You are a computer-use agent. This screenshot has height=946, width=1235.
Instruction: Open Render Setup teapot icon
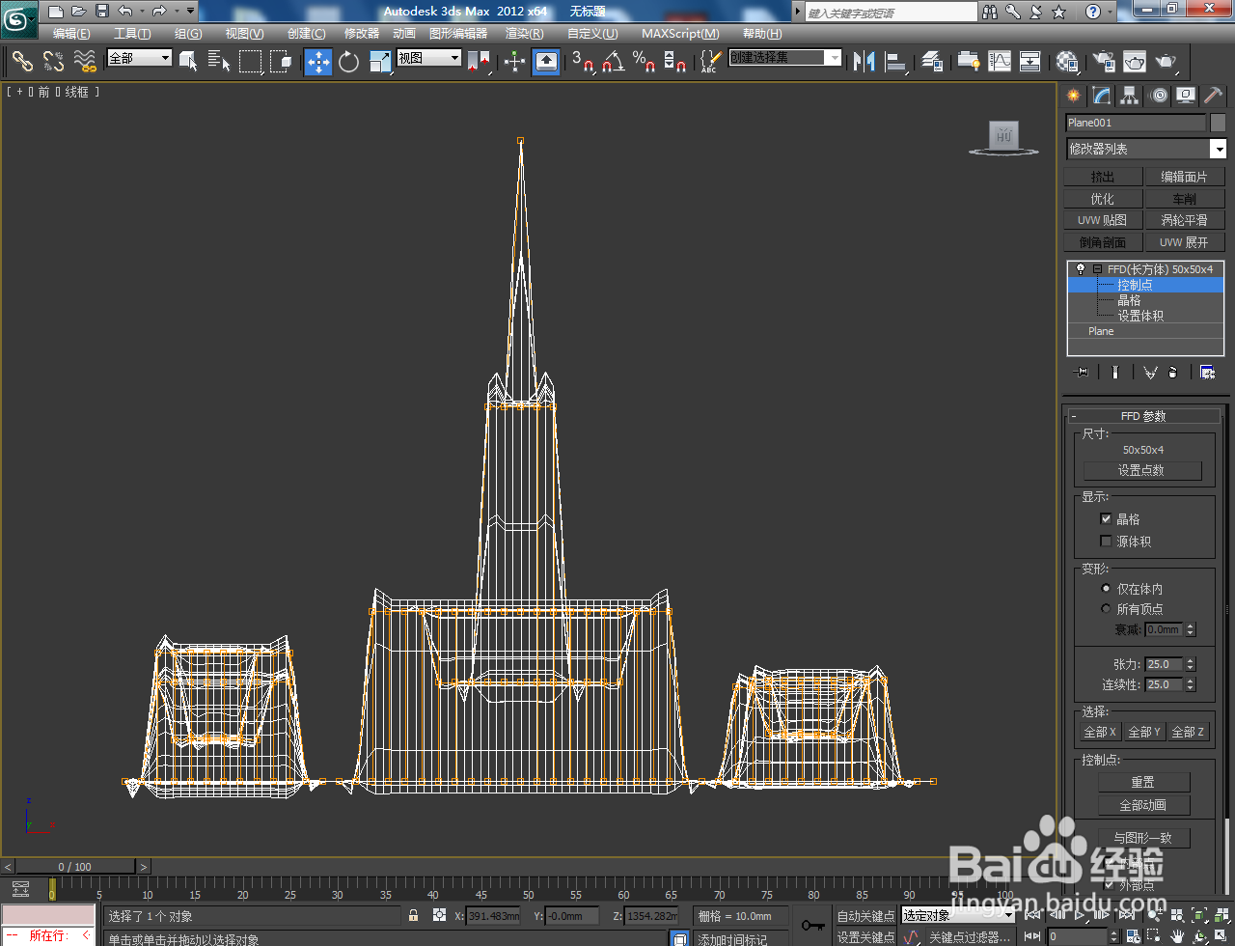(1104, 61)
